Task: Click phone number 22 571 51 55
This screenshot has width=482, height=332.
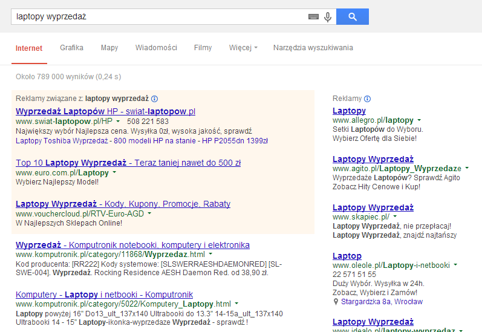Action: pos(354,275)
